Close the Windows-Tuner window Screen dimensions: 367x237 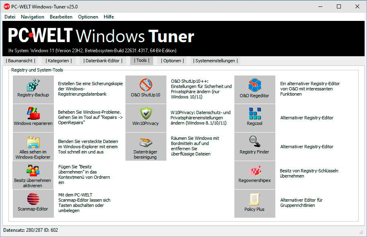pyautogui.click(x=357, y=6)
